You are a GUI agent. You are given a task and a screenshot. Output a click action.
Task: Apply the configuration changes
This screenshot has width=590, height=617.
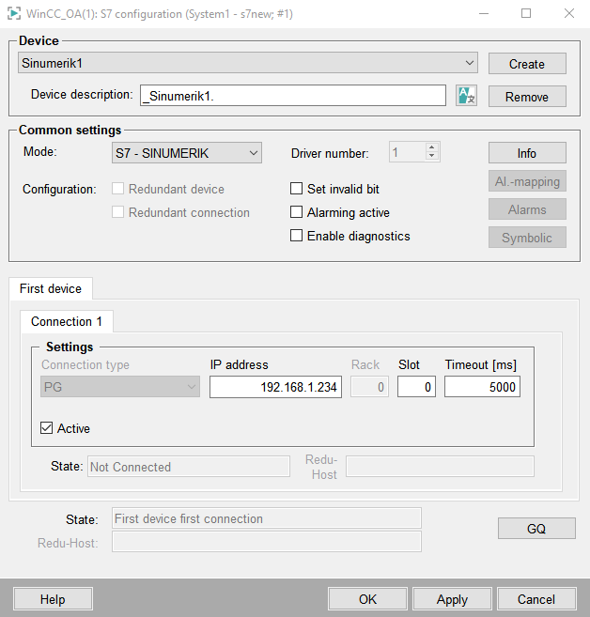(x=452, y=599)
